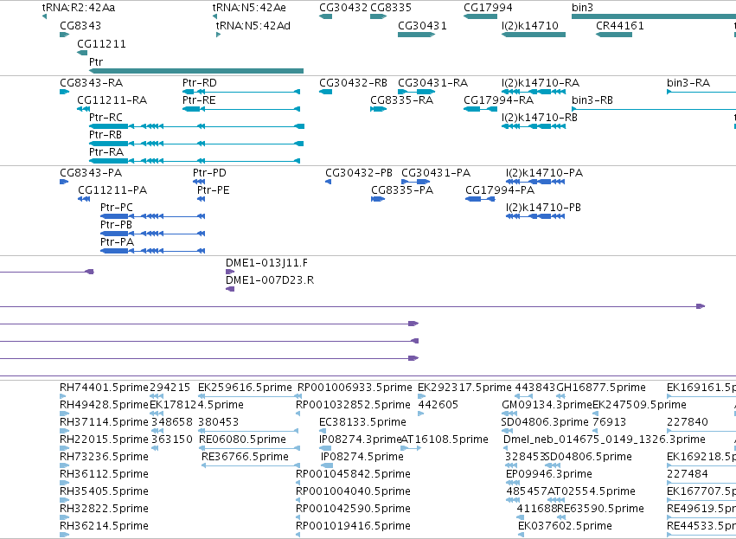Open the CG8335-RA transcript label
This screenshot has width=736, height=539.
tap(401, 100)
